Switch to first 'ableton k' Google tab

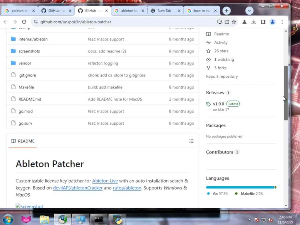(20, 11)
